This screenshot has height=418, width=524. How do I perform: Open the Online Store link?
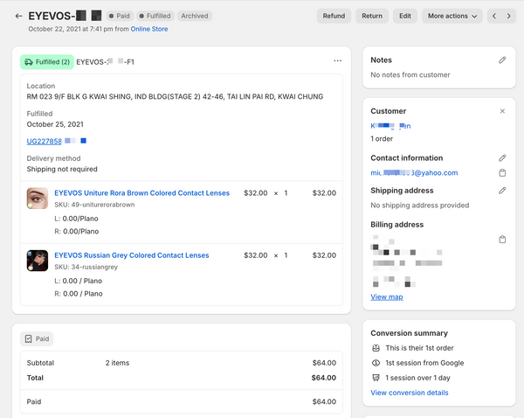point(149,29)
